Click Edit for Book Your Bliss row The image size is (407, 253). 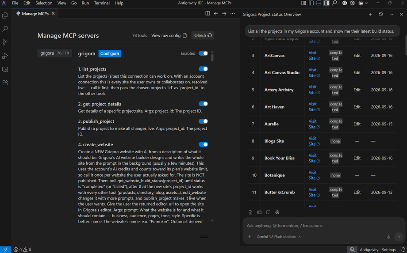click(x=357, y=158)
